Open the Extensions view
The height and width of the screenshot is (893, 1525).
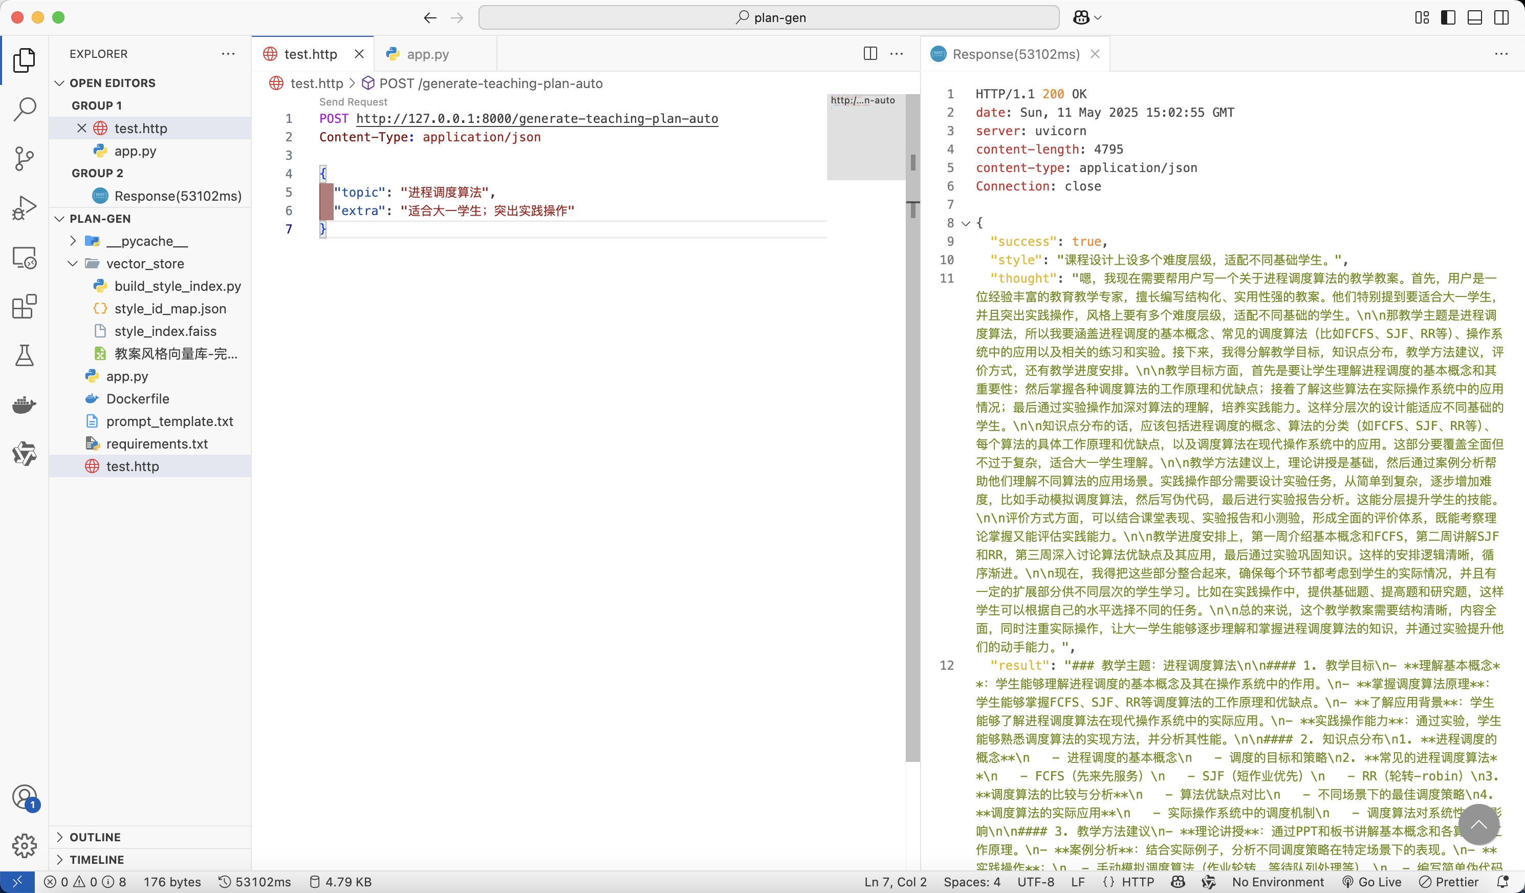pos(24,306)
